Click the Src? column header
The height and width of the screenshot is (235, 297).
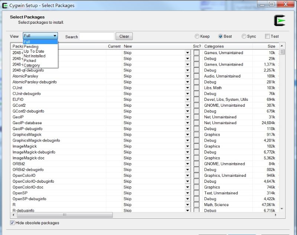[x=197, y=46]
